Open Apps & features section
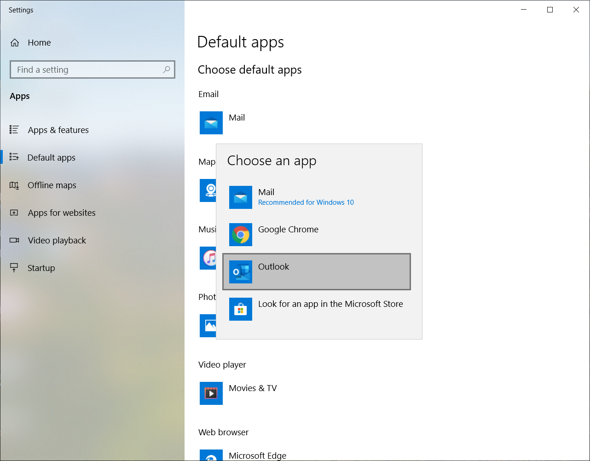The width and height of the screenshot is (590, 461). click(92, 130)
